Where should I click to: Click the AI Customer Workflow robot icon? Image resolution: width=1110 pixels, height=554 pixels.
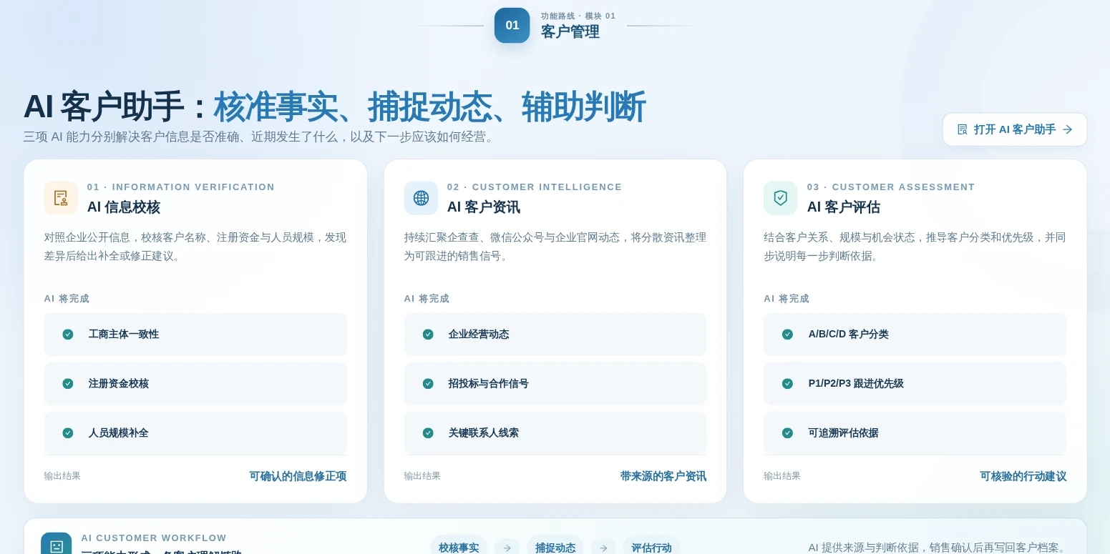pyautogui.click(x=57, y=546)
